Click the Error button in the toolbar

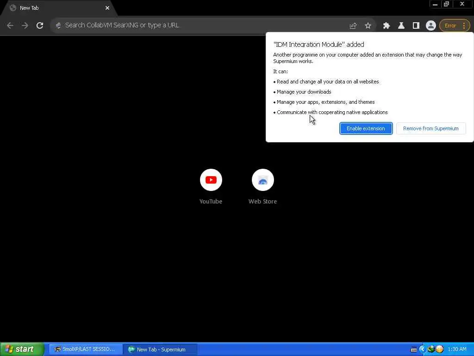(450, 26)
